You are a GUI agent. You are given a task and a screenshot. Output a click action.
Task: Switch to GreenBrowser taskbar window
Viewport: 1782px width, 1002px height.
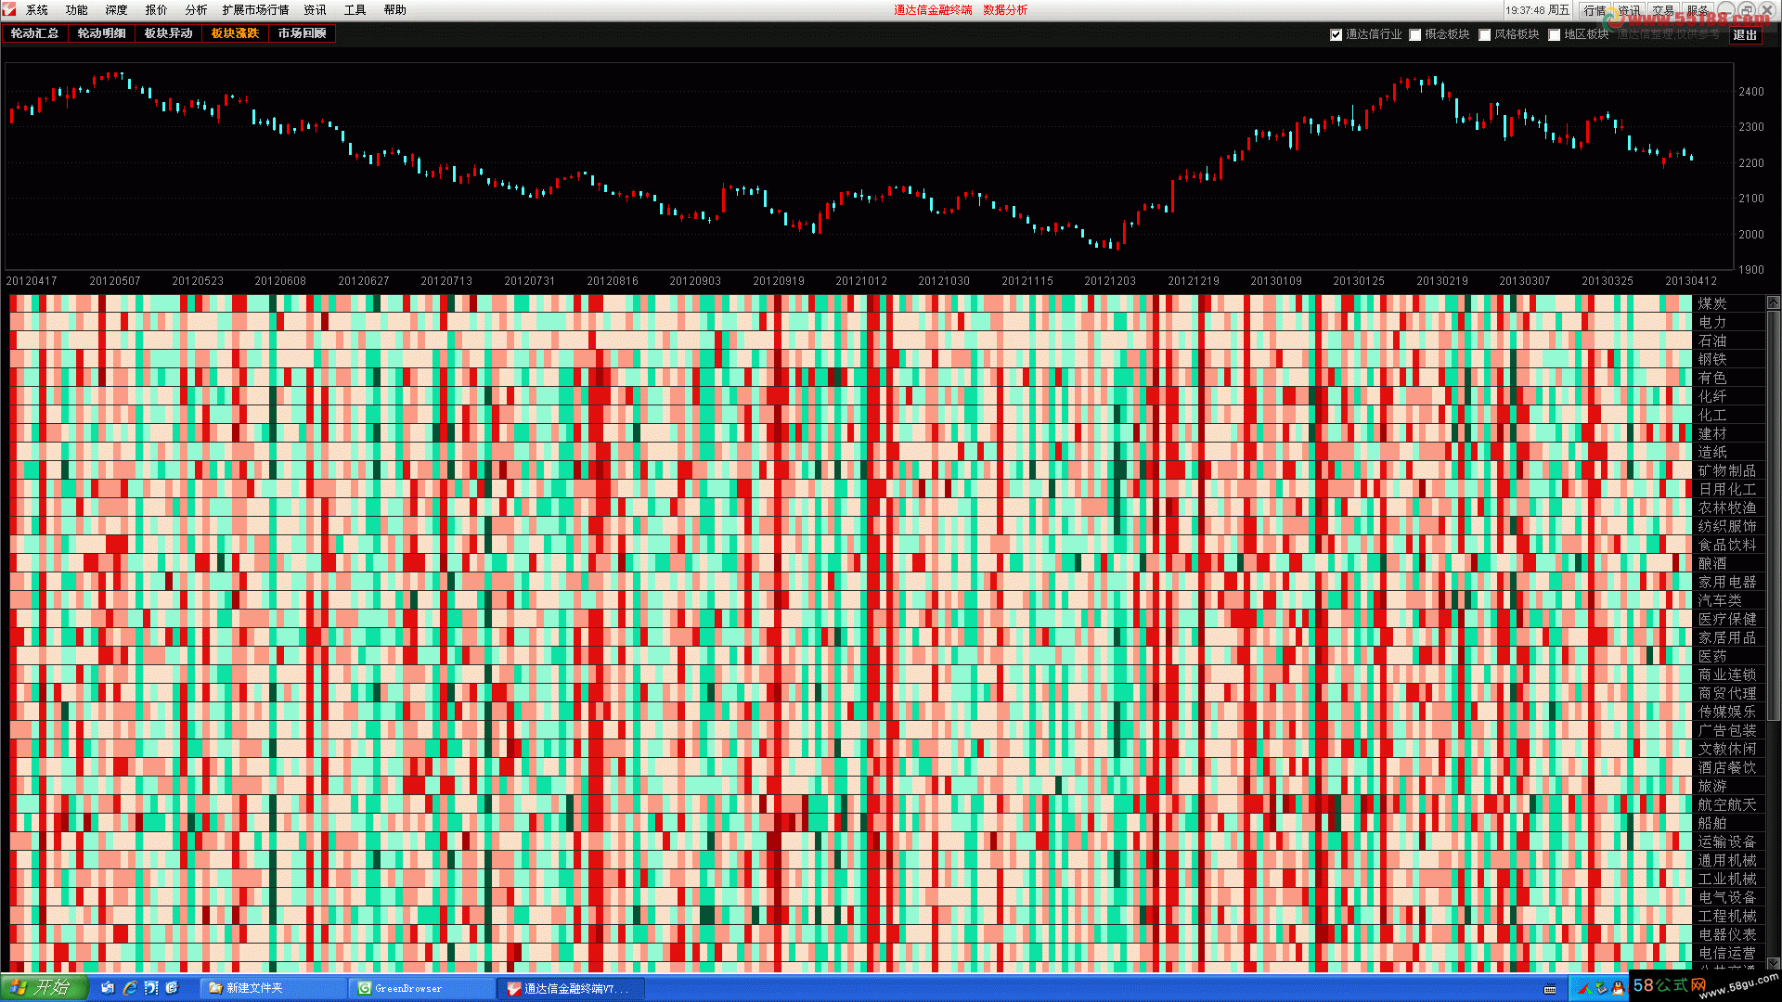[422, 988]
